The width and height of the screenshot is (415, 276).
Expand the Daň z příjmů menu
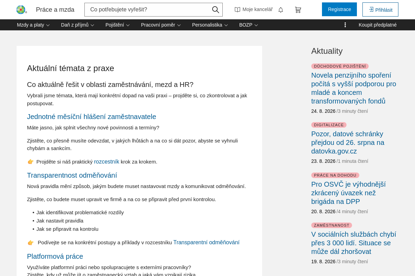pos(77,25)
